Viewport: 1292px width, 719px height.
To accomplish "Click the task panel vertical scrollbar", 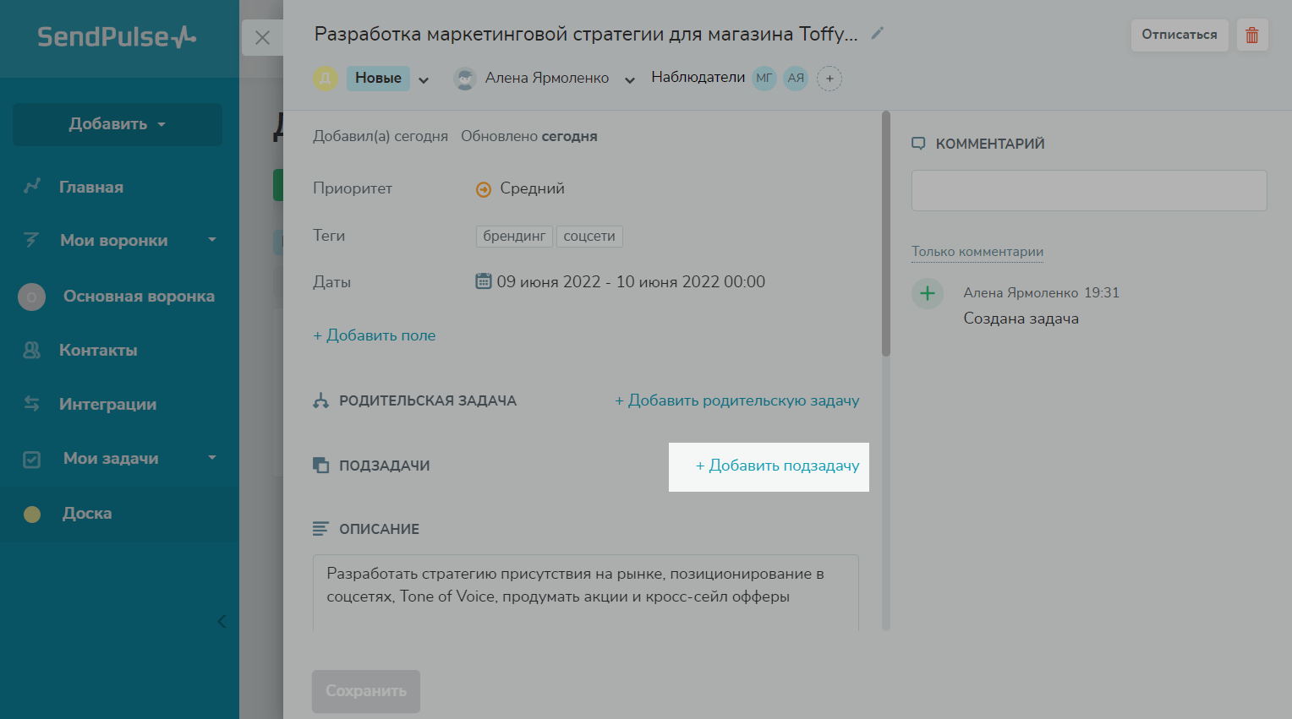I will [x=886, y=234].
